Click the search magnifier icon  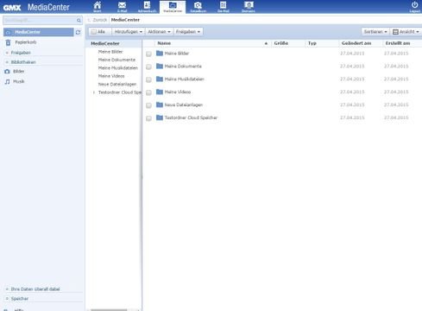tap(79, 21)
